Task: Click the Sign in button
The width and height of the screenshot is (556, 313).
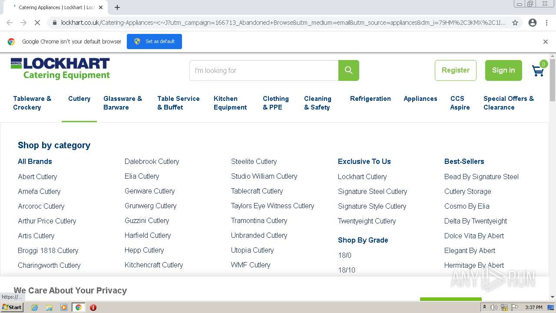Action: tap(503, 70)
